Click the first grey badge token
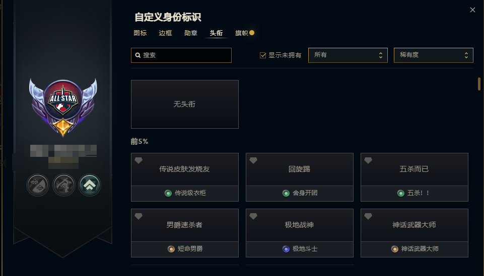The width and height of the screenshot is (484, 276). point(38,186)
